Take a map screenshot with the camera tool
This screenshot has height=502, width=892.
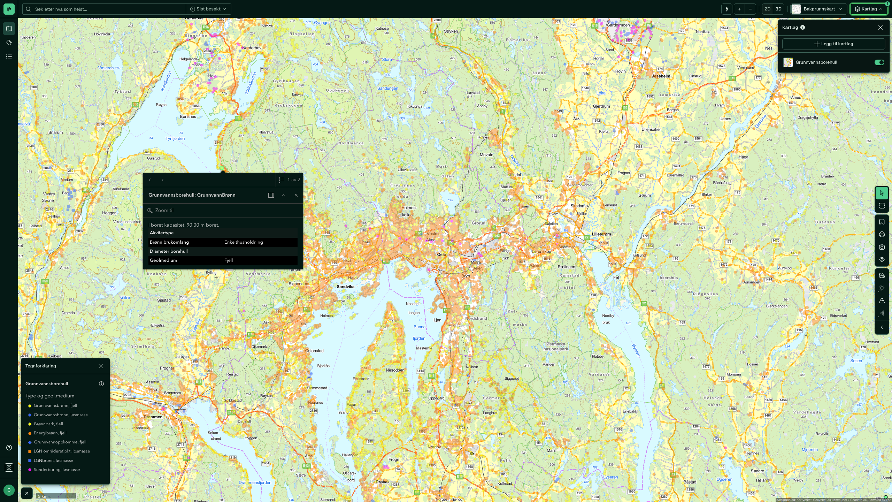(x=882, y=247)
